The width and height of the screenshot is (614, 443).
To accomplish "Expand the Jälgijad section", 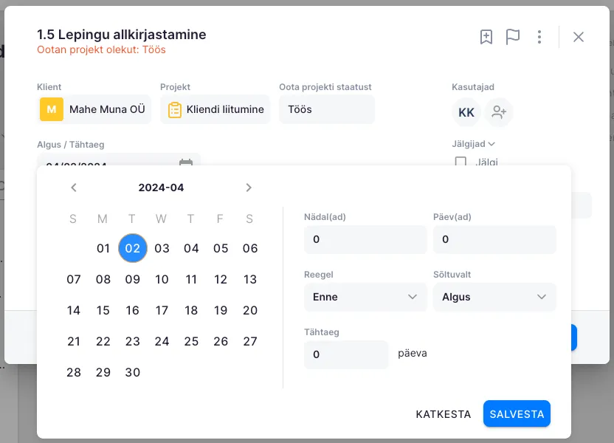I will click(474, 144).
